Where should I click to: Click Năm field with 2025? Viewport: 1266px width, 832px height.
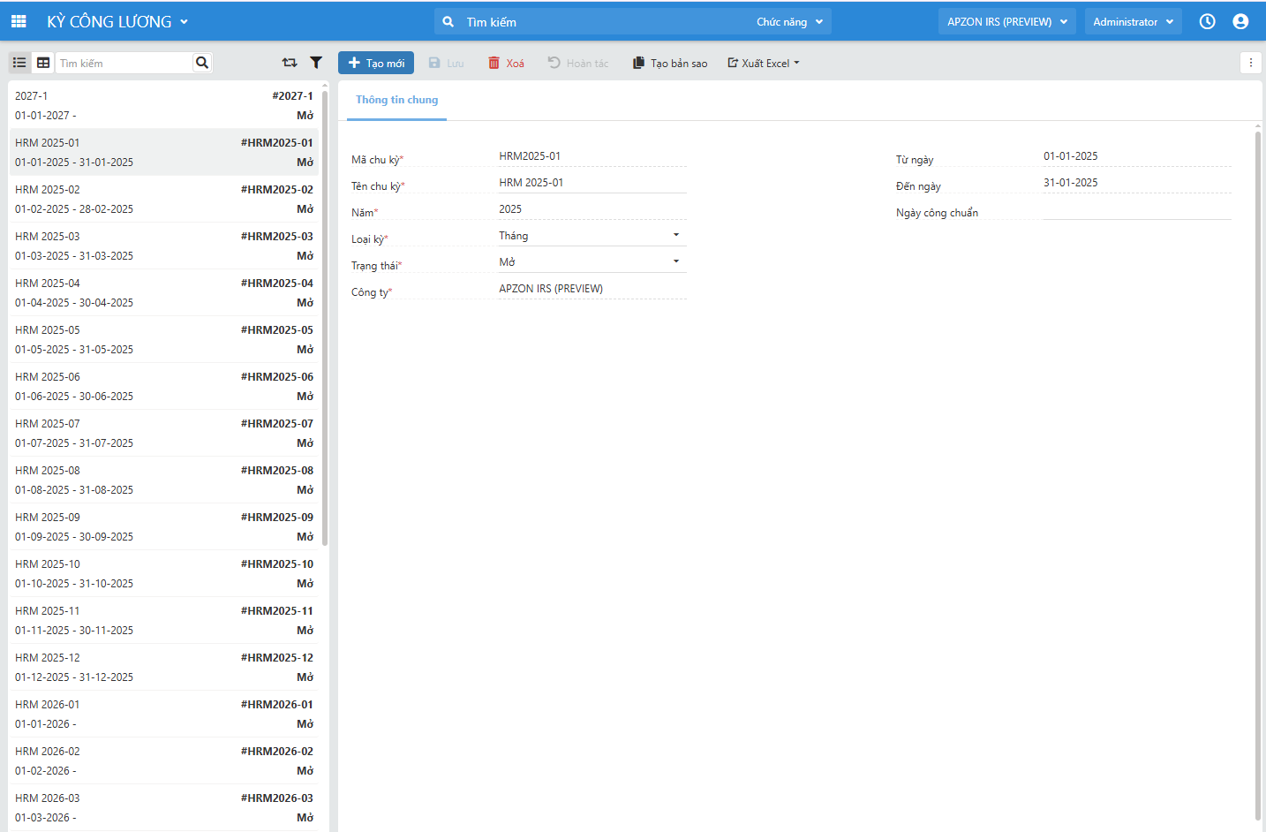[x=592, y=209]
